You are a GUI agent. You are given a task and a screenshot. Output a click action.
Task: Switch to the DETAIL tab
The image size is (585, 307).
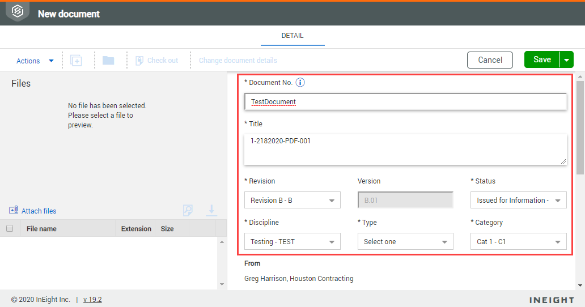[292, 36]
